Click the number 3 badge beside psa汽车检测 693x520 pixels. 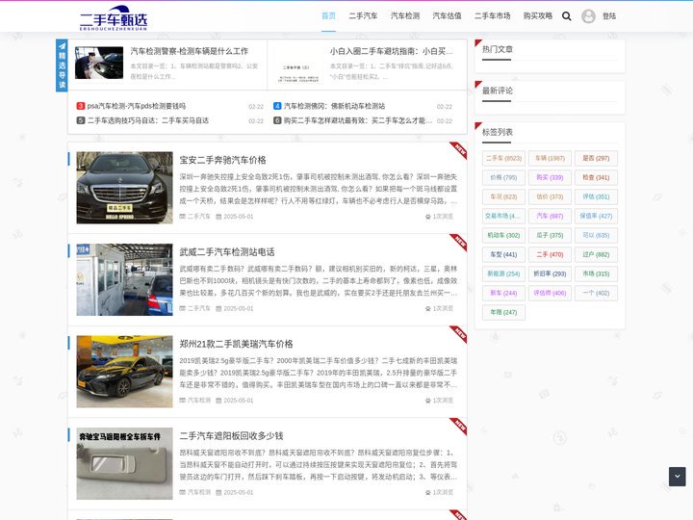click(81, 106)
